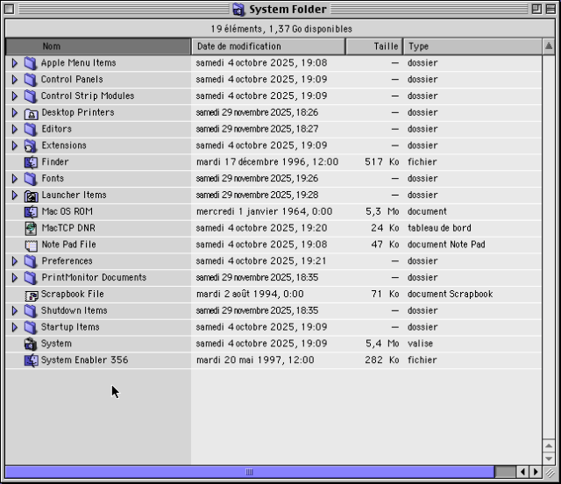The height and width of the screenshot is (484, 561).
Task: Sort by Date de modification header
Action: tap(268, 46)
